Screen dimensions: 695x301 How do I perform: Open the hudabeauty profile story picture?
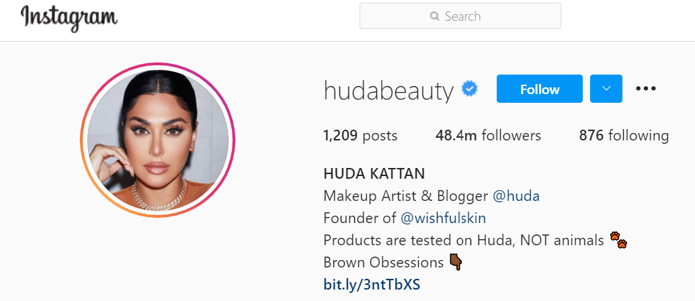click(158, 140)
